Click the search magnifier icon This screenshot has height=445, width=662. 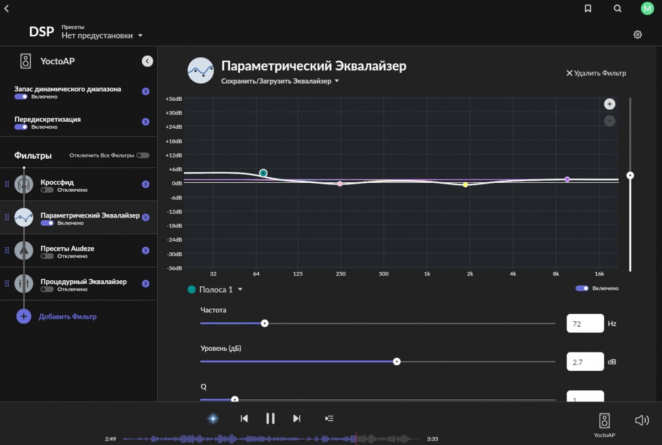tap(617, 8)
